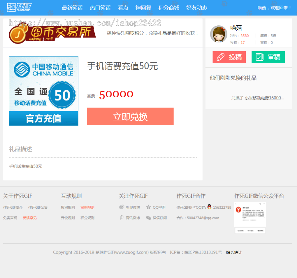This screenshot has height=278, width=297.
Task: Open the 积分商城 page
Action: pyautogui.click(x=169, y=8)
